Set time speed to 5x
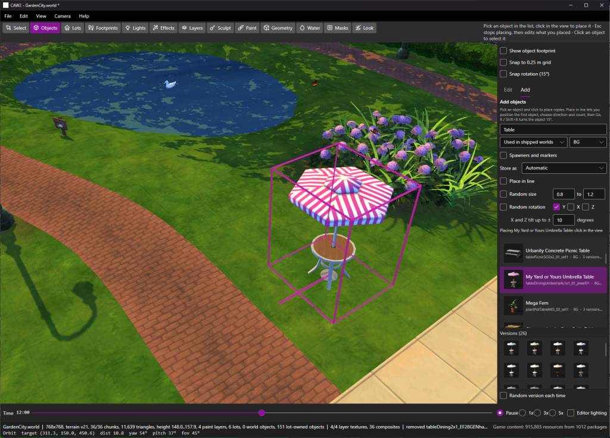The width and height of the screenshot is (610, 438). tap(552, 413)
